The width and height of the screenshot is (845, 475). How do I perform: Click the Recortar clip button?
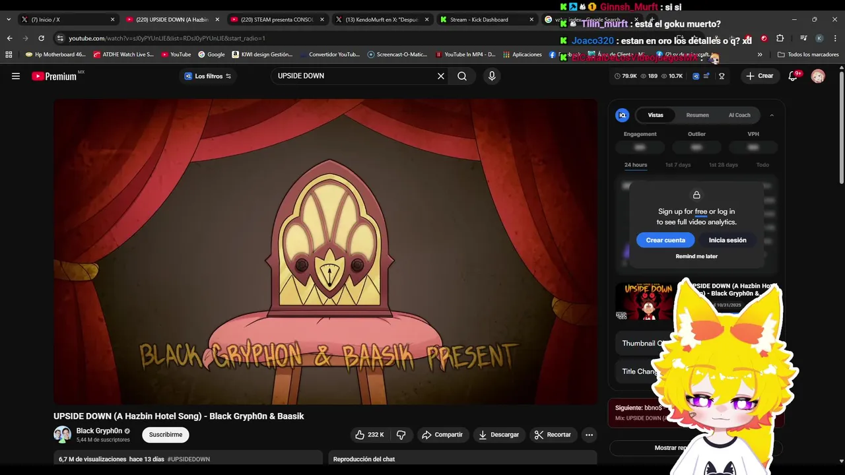coord(553,435)
